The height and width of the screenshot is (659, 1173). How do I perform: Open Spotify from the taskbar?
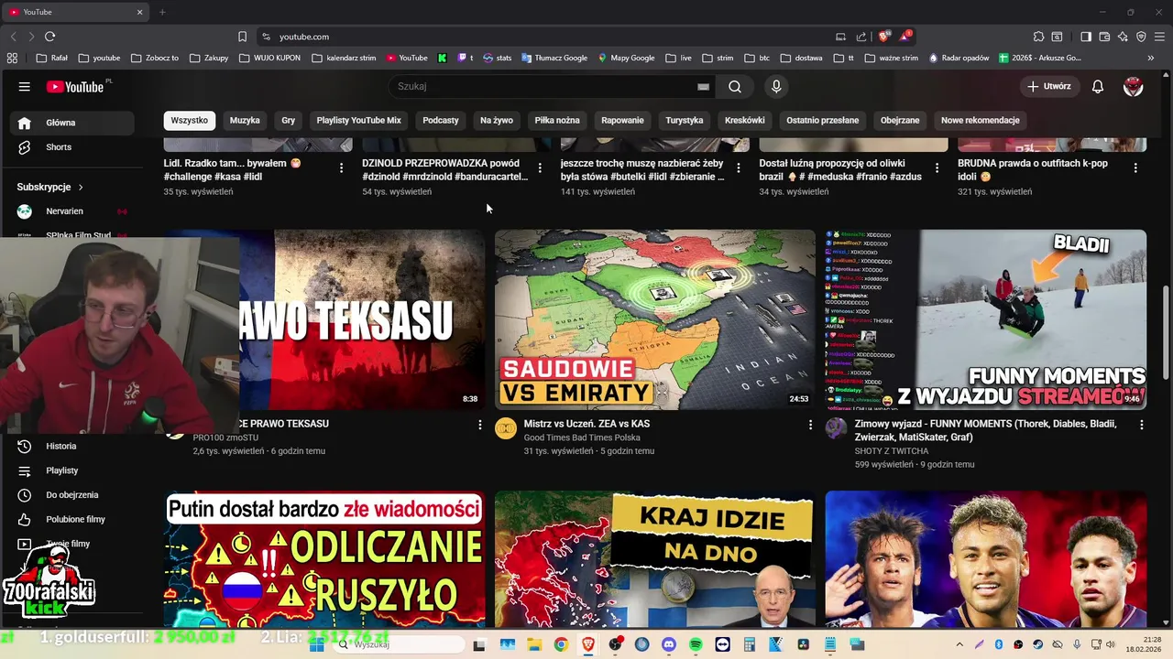[696, 644]
